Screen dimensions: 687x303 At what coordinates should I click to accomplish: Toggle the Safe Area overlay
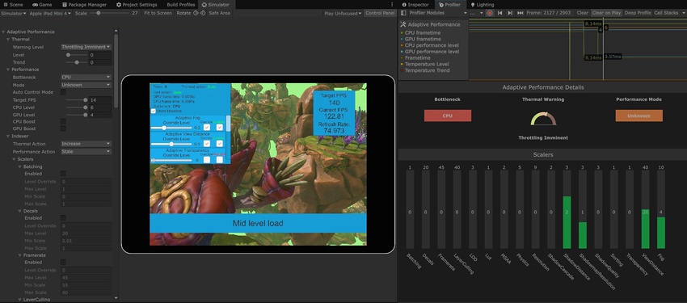(220, 13)
